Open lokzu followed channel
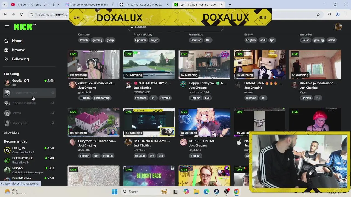Viewport: 351px width, 197px height. click(29, 113)
